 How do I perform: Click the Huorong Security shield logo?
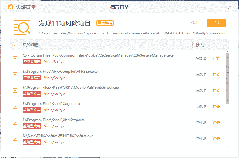[x=11, y=7]
